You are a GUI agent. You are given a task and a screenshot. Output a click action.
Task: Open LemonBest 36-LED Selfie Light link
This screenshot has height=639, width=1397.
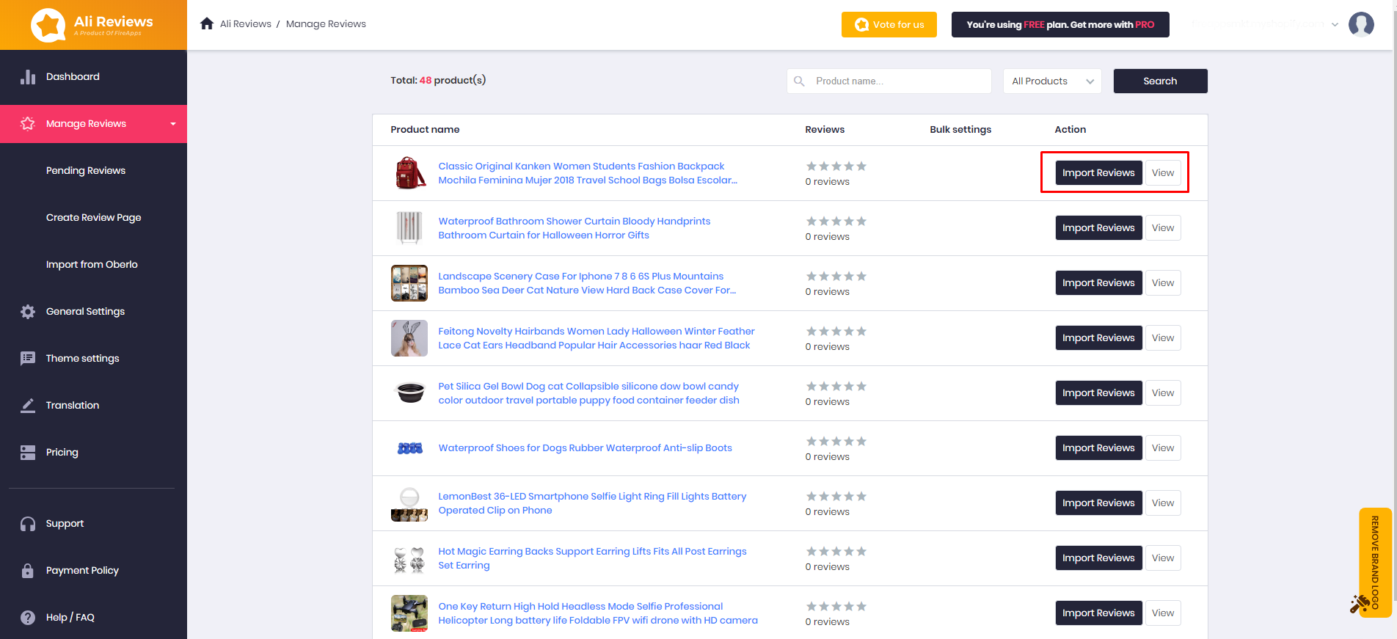[592, 503]
